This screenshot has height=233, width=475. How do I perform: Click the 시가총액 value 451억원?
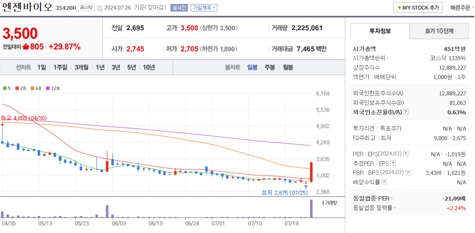point(455,49)
